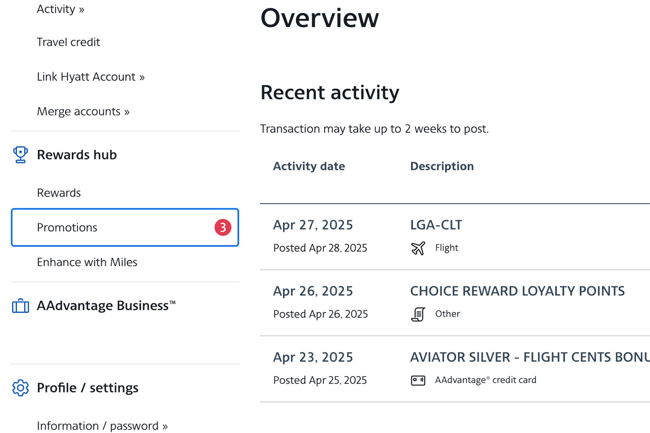This screenshot has width=650, height=433.
Task: Click CHOICE REWARD LOYALTY POINTS entry
Action: point(518,291)
